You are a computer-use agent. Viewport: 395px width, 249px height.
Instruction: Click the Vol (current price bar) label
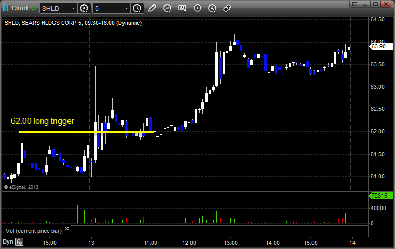click(34, 231)
